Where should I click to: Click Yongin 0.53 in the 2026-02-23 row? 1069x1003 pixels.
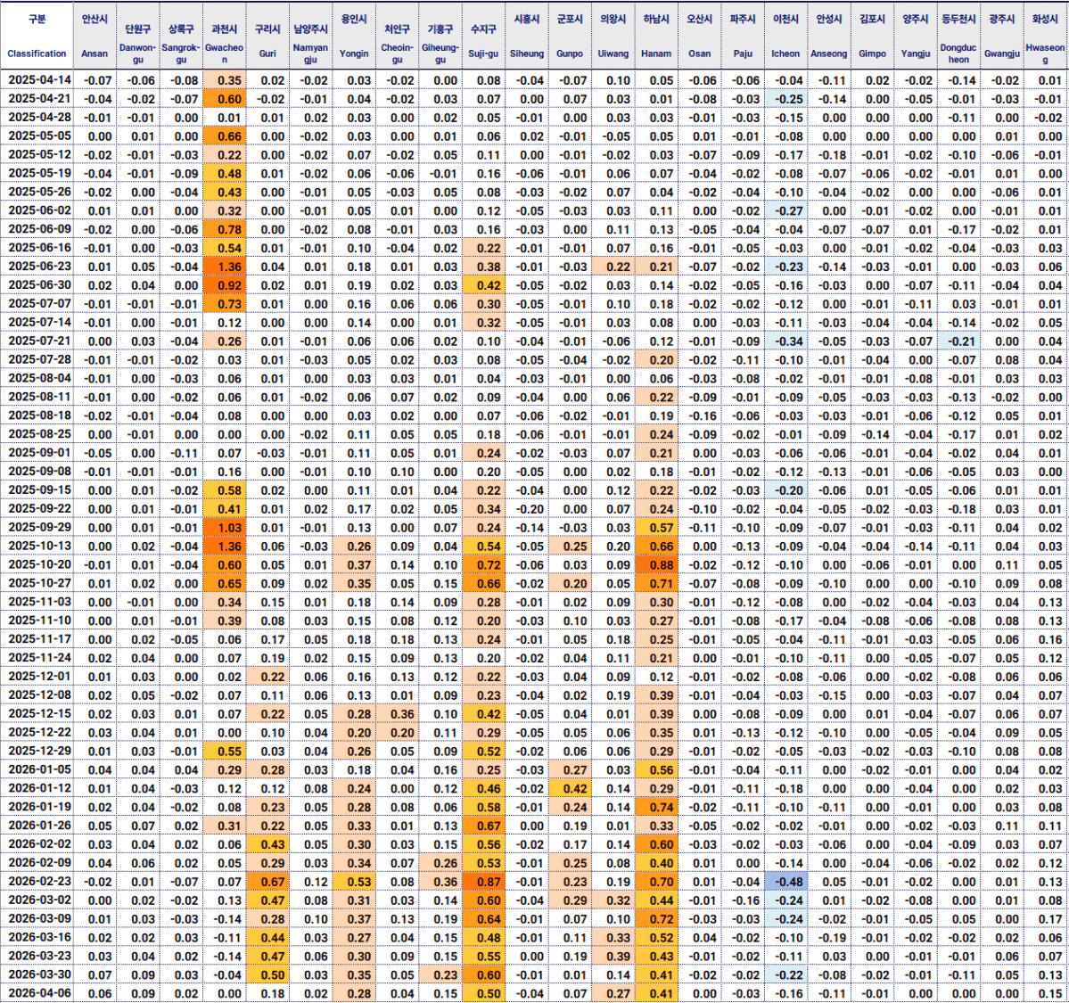pyautogui.click(x=354, y=882)
